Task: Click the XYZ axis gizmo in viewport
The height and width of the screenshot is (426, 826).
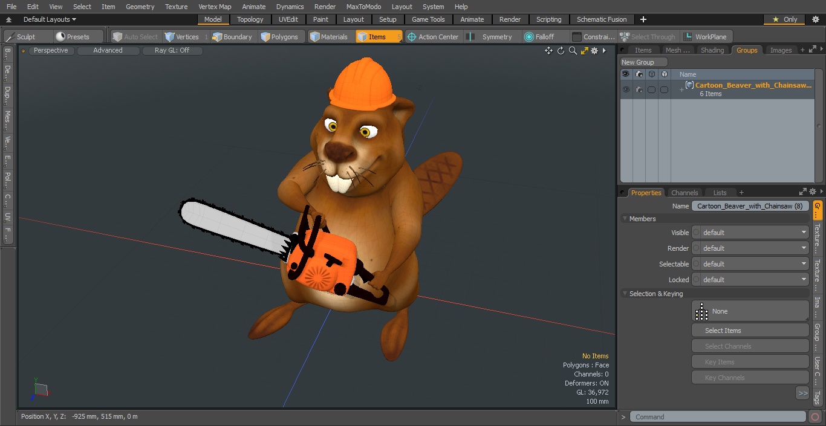Action: (x=39, y=389)
